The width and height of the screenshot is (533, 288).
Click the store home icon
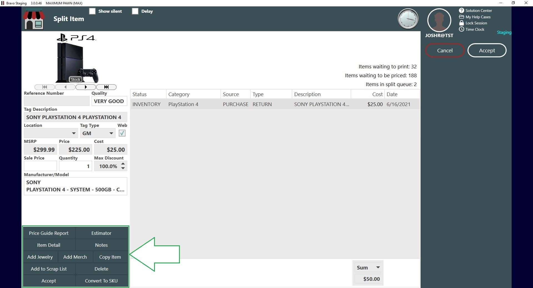point(34,19)
